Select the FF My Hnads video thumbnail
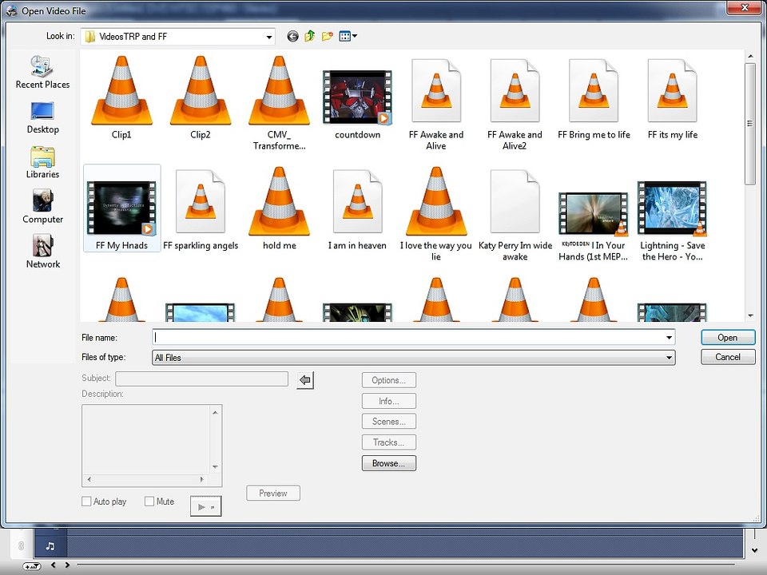This screenshot has height=575, width=767. pyautogui.click(x=121, y=208)
